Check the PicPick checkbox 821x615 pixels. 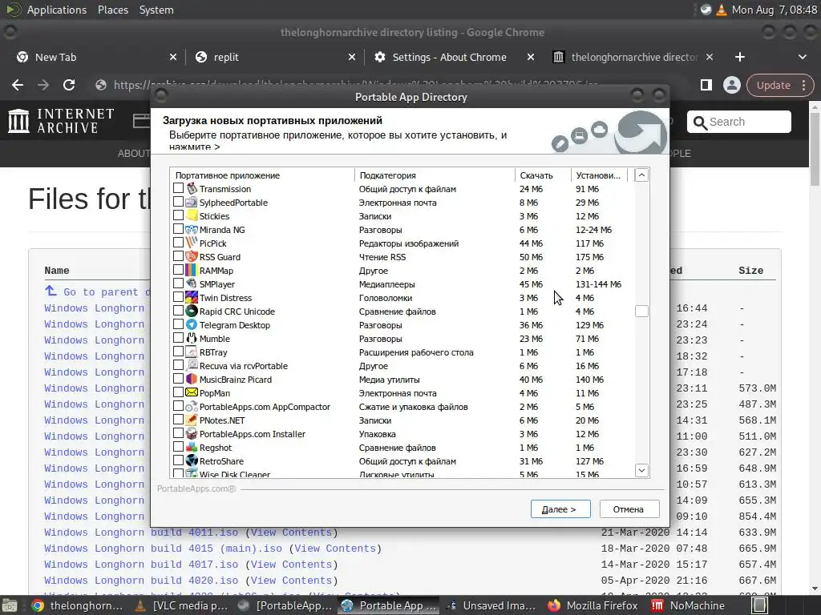(178, 243)
